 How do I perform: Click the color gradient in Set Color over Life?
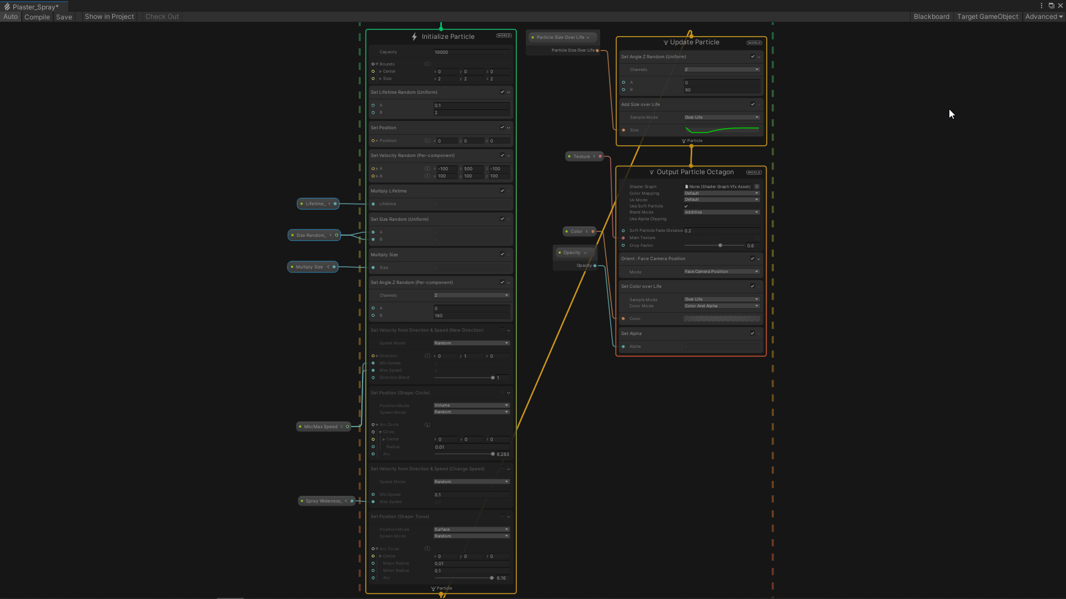coord(721,318)
